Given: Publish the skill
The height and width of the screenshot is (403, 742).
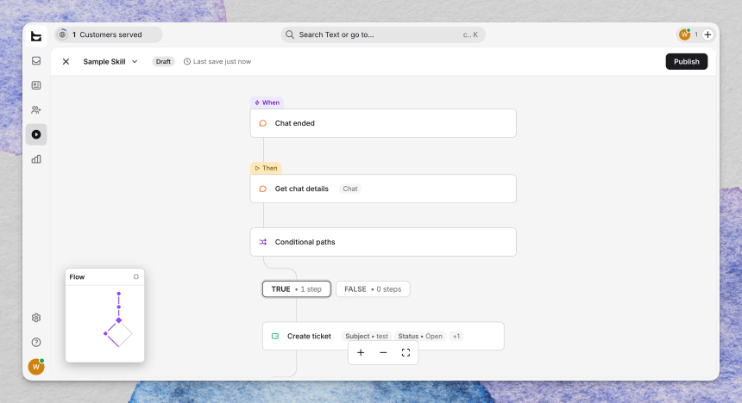Looking at the screenshot, I should coord(686,61).
